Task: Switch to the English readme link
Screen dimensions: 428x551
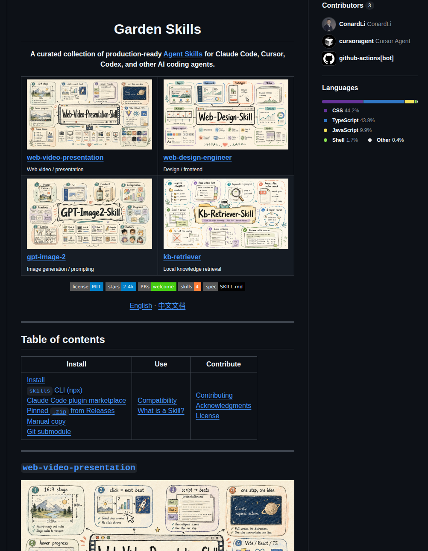Action: click(141, 306)
